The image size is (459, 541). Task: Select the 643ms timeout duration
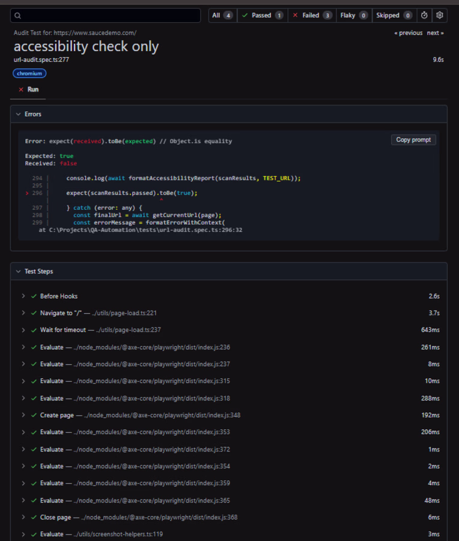tap(430, 330)
